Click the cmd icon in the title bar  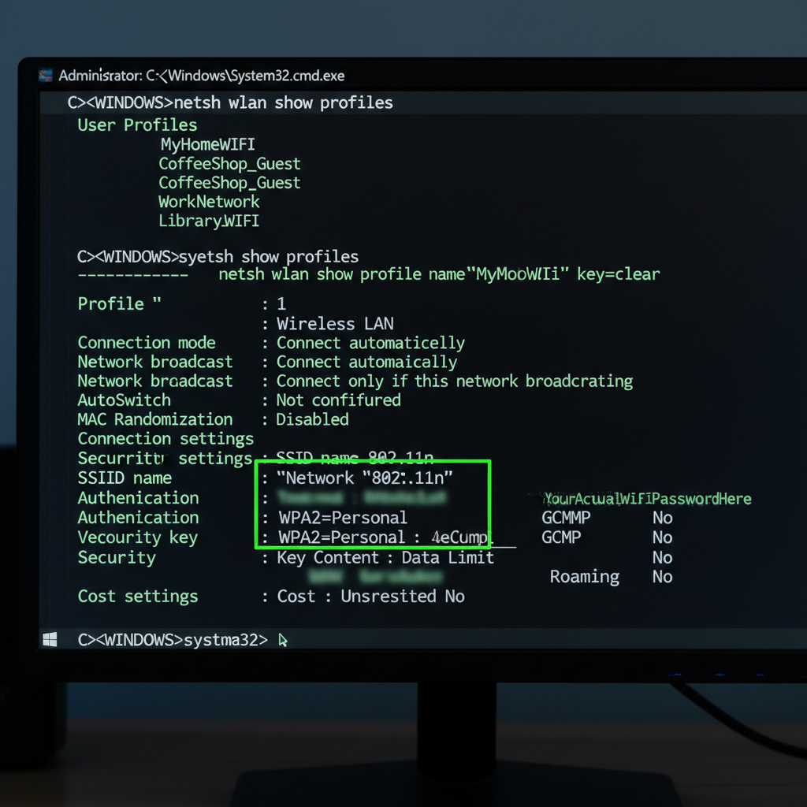[x=46, y=76]
